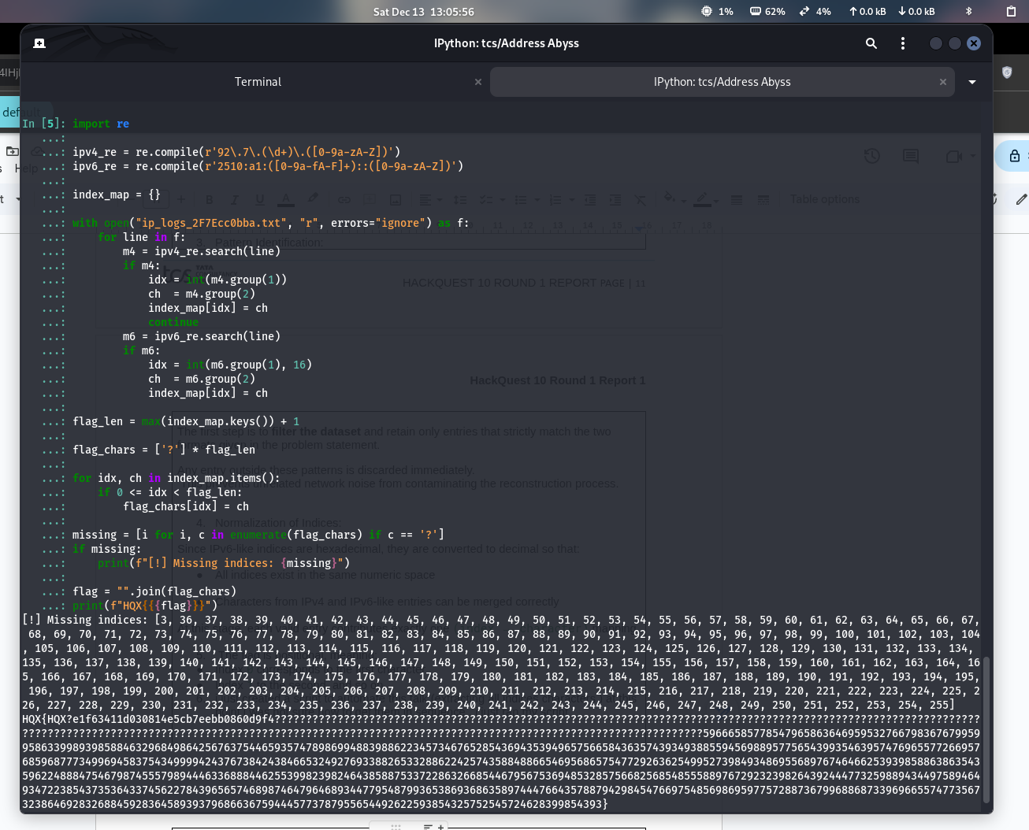Close the Terminal tab
The height and width of the screenshot is (830, 1029).
tap(477, 82)
